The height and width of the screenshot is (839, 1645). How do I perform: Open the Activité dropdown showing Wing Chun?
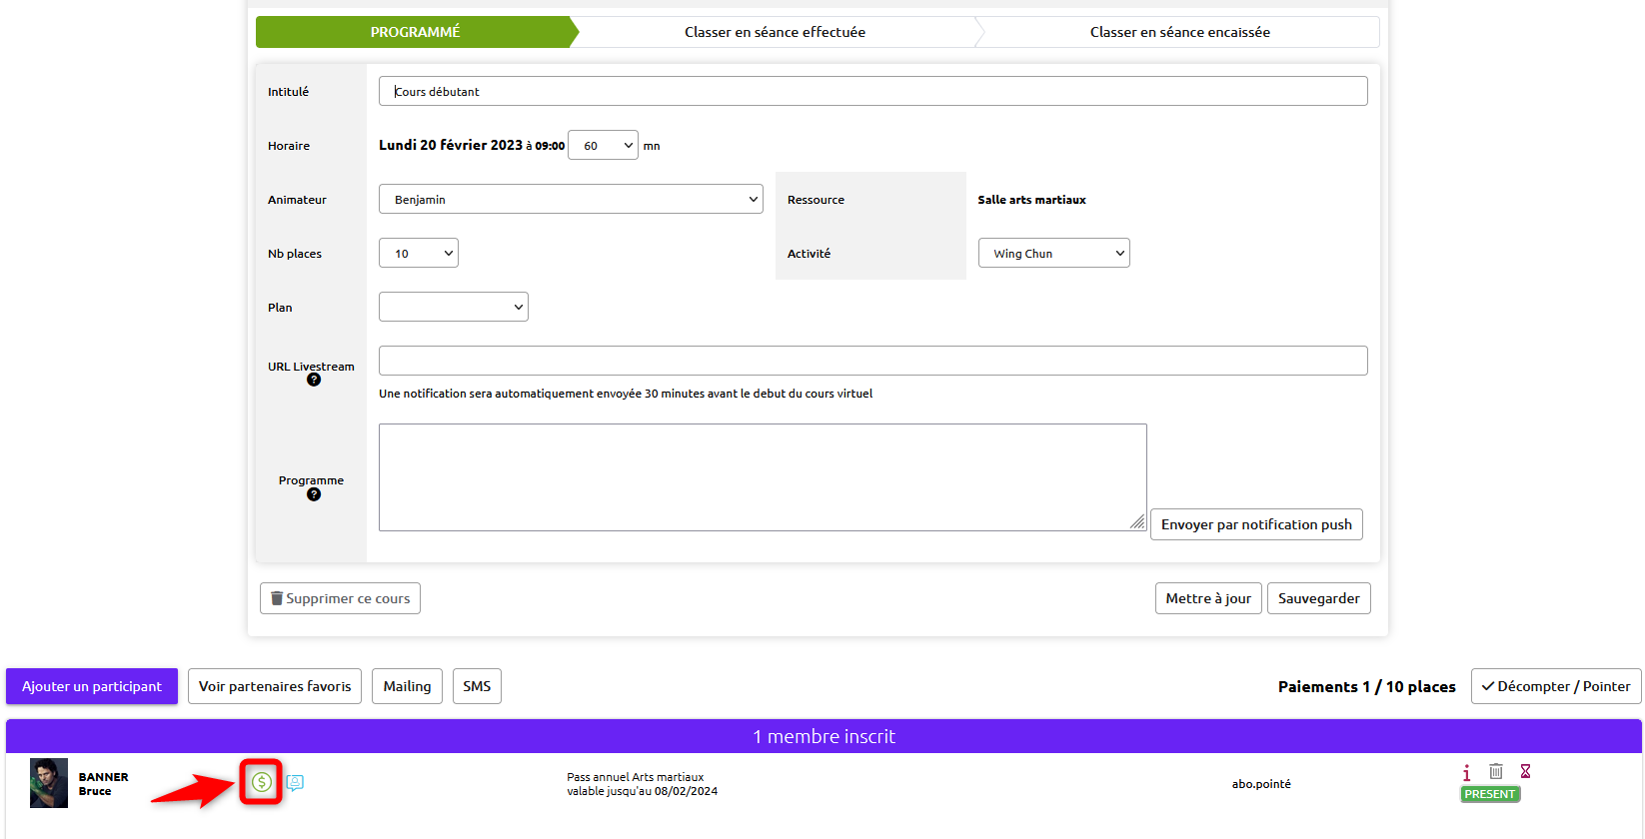(x=1054, y=253)
